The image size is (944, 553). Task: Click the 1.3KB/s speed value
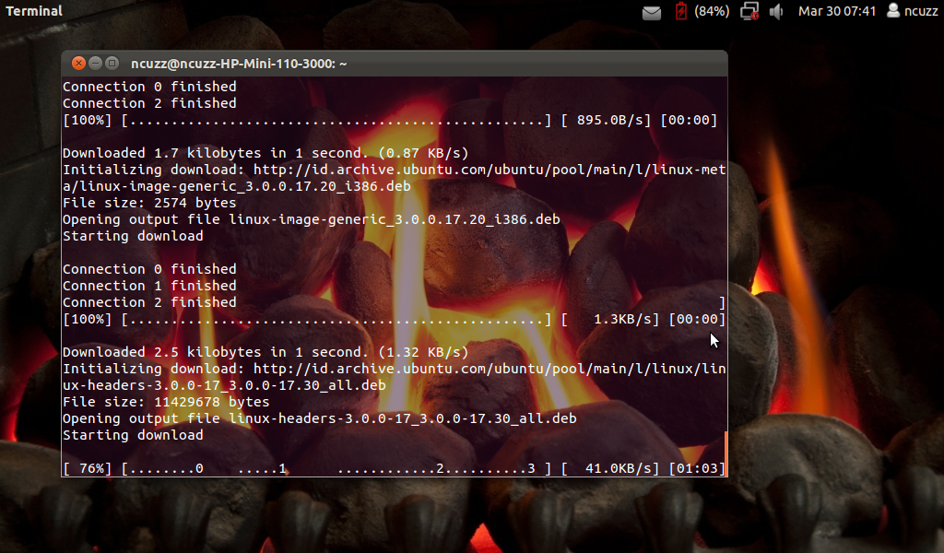pyautogui.click(x=622, y=319)
